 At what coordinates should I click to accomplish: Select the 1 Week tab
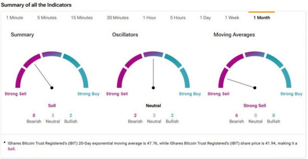(x=232, y=18)
